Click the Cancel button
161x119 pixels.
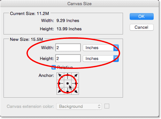pyautogui.click(x=142, y=27)
